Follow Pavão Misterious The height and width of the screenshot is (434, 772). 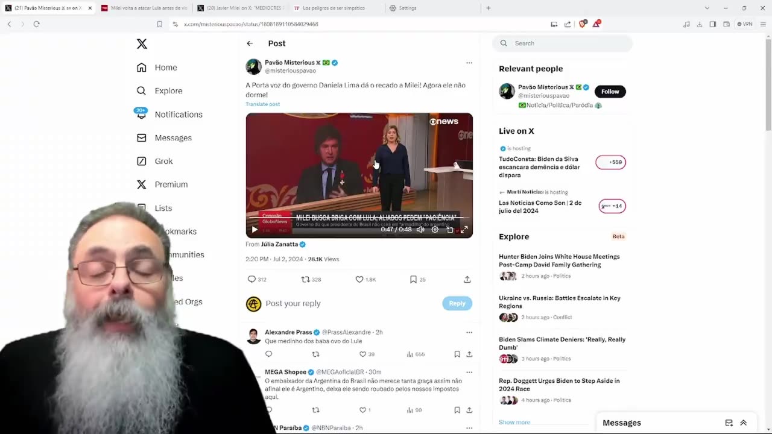[610, 92]
